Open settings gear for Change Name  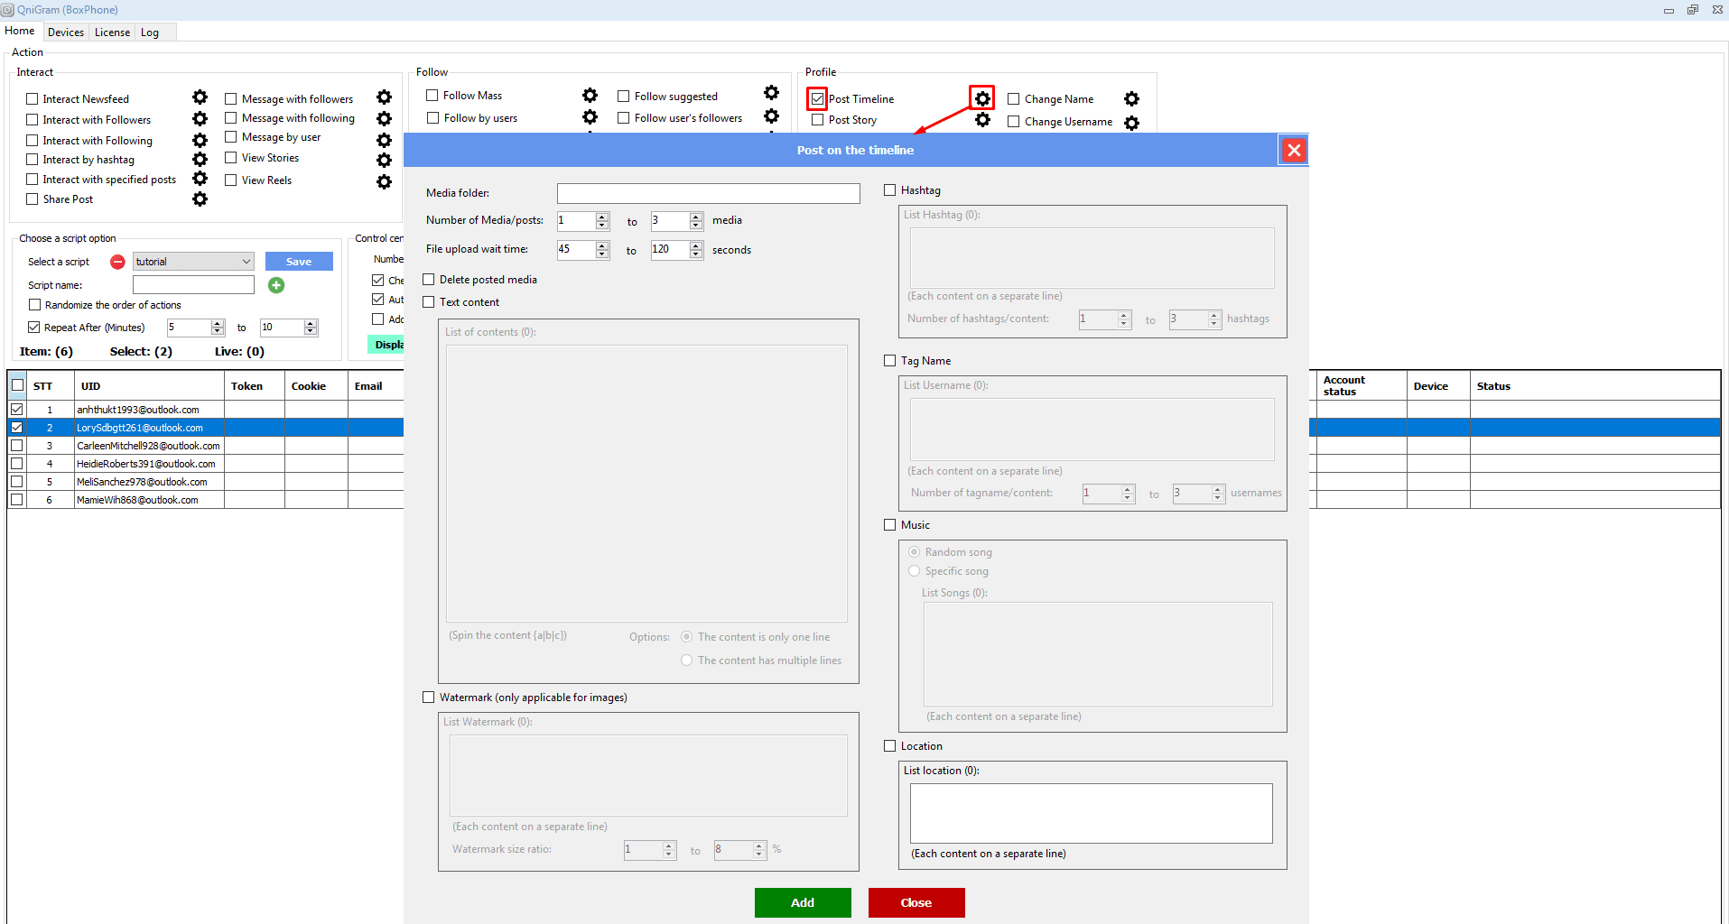pos(1131,99)
